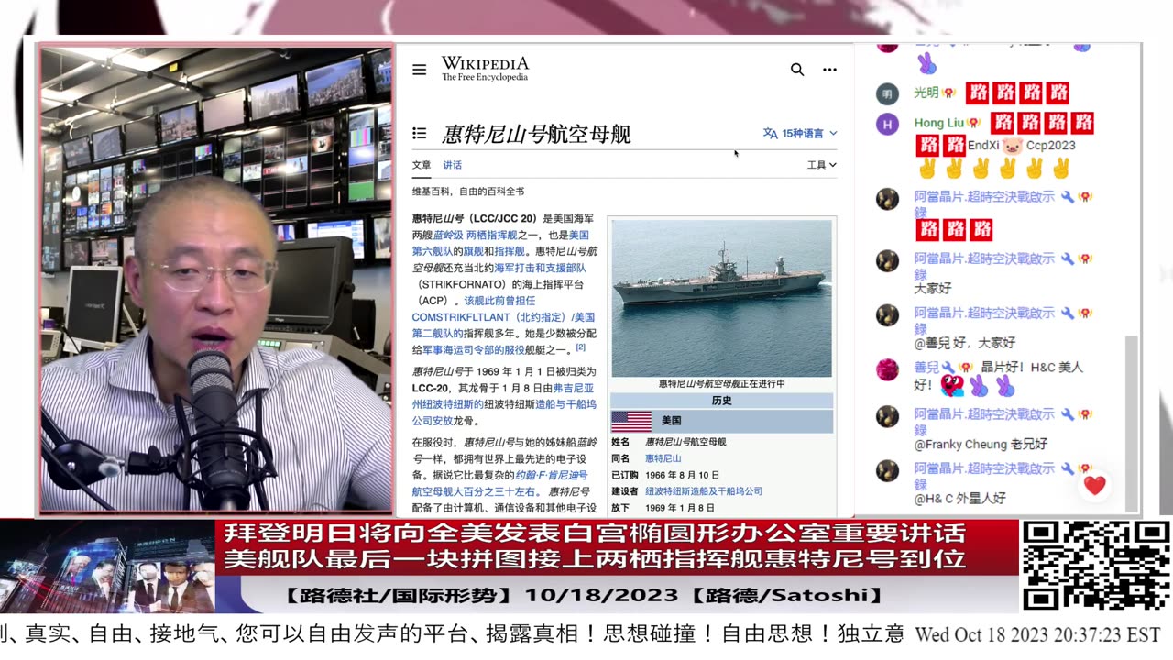Click the 【路德社/国际形势】 banner text

398,596
